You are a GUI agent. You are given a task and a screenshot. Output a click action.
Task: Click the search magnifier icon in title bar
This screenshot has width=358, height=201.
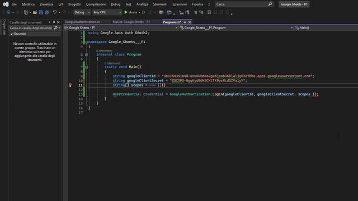click(x=270, y=4)
